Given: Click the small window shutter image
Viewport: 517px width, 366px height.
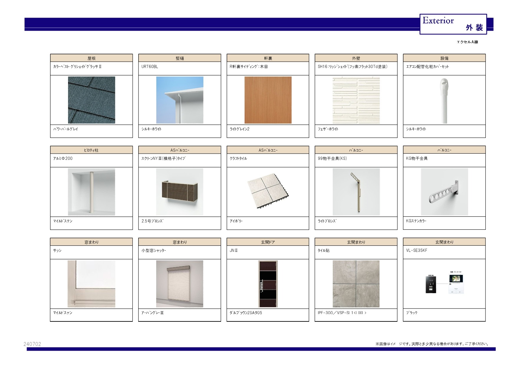Looking at the screenshot, I should pyautogui.click(x=180, y=284).
